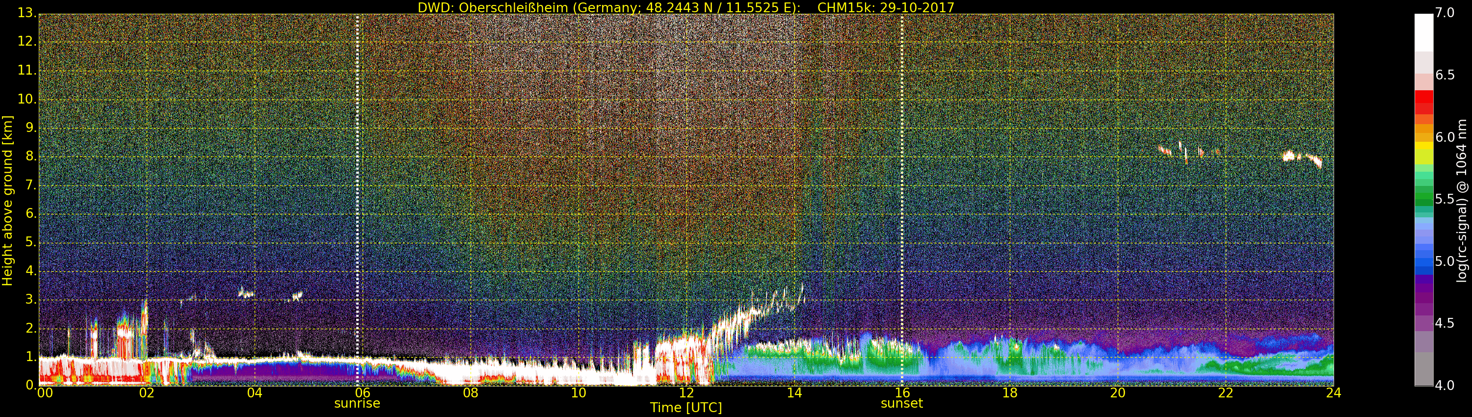Select the 24 tick on the time axis

click(x=1333, y=393)
